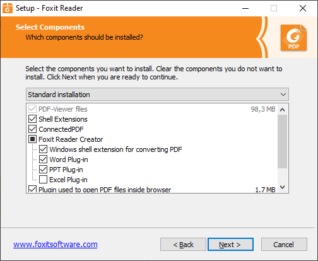Uncheck the PPT Plug-in option
This screenshot has width=318, height=261.
[43, 170]
